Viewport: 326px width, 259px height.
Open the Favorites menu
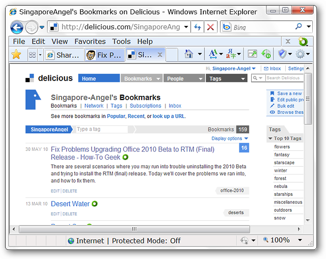pos(90,41)
